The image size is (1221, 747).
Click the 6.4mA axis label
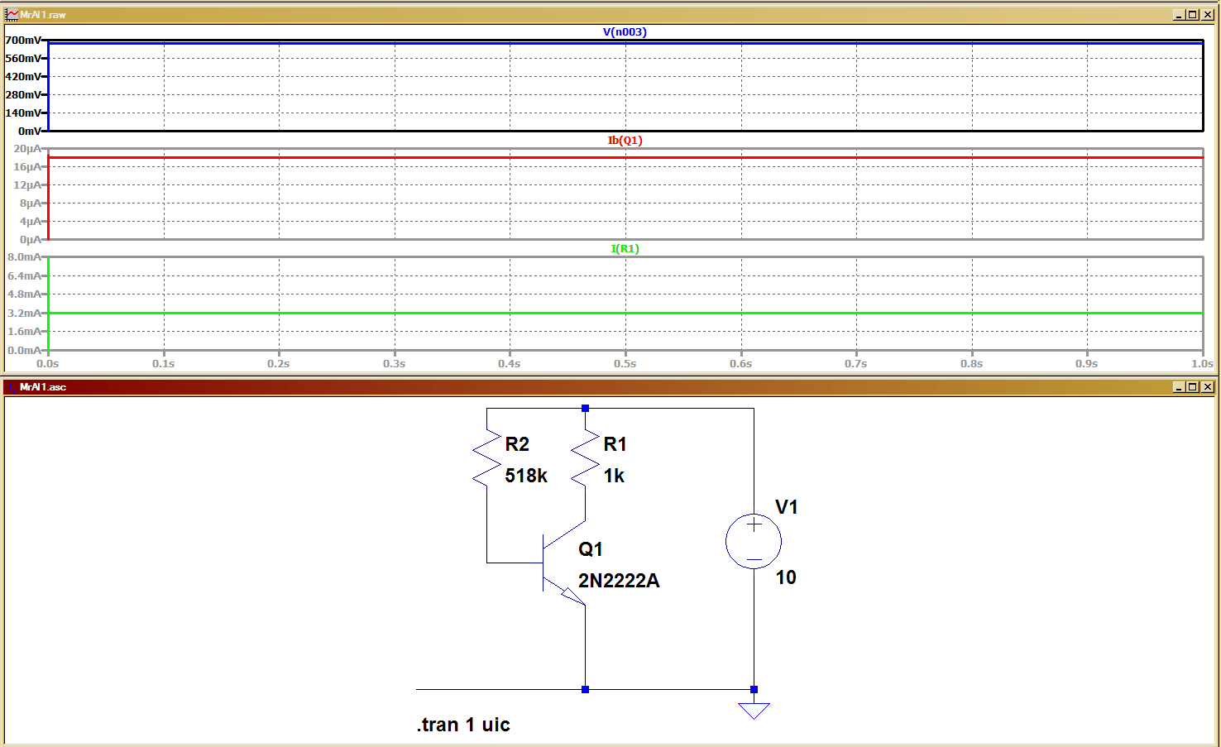[24, 275]
